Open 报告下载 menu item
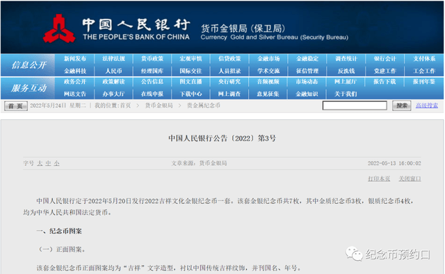 pyautogui.click(x=385, y=82)
